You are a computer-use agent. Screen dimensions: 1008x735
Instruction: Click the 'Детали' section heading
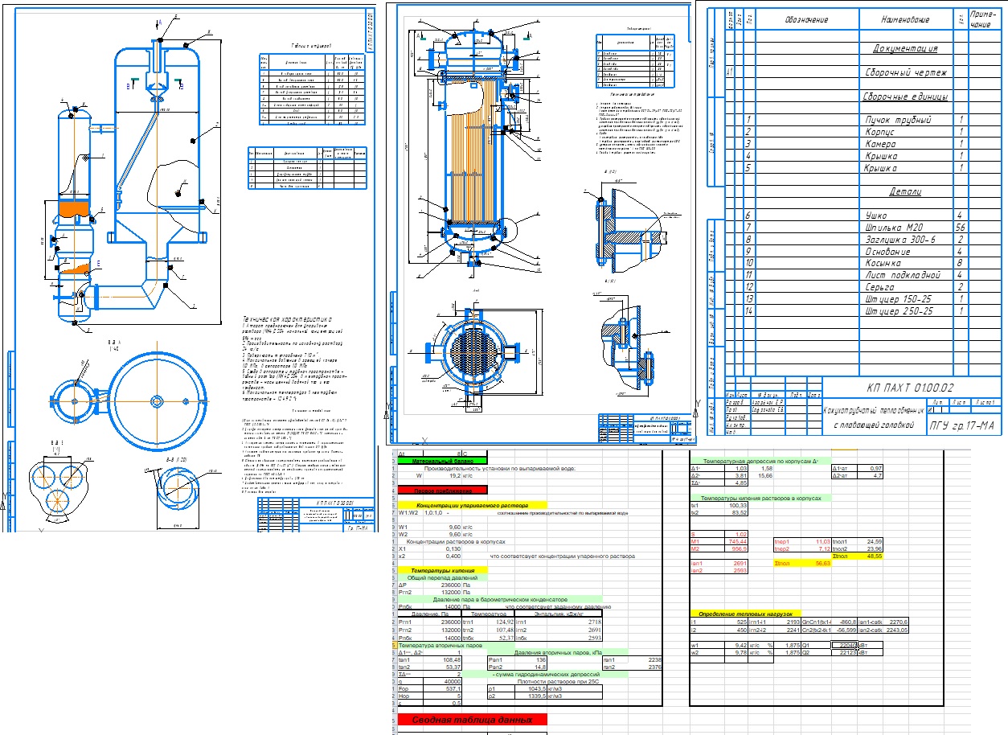(x=905, y=192)
